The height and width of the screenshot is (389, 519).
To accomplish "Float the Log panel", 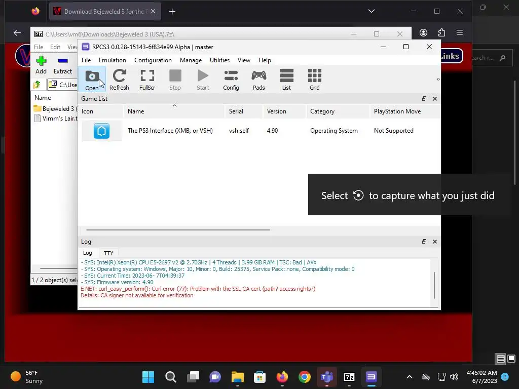I will 424,242.
